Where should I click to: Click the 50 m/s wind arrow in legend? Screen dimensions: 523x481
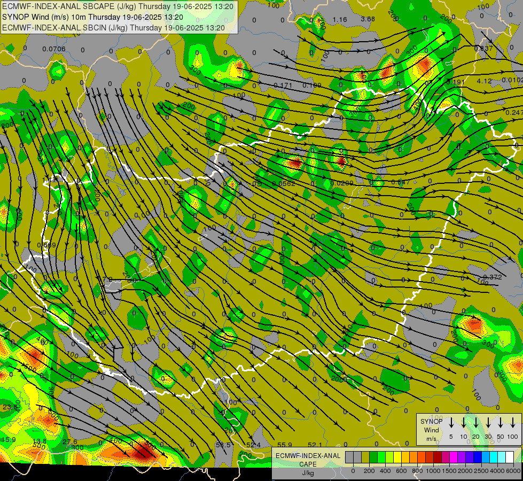coord(501,423)
